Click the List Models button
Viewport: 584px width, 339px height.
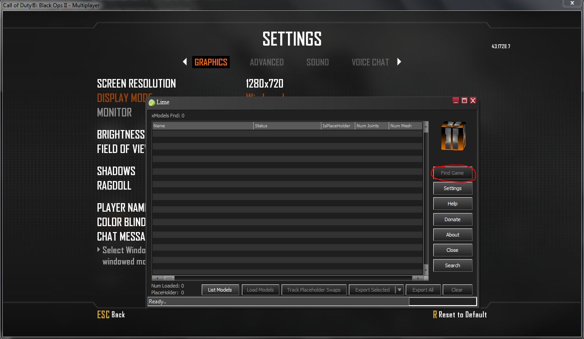click(x=220, y=290)
